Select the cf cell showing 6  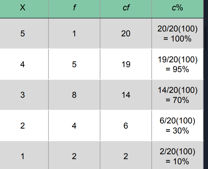[126, 126]
